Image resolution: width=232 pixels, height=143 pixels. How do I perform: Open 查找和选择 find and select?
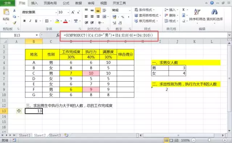pyautogui.click(x=214, y=16)
